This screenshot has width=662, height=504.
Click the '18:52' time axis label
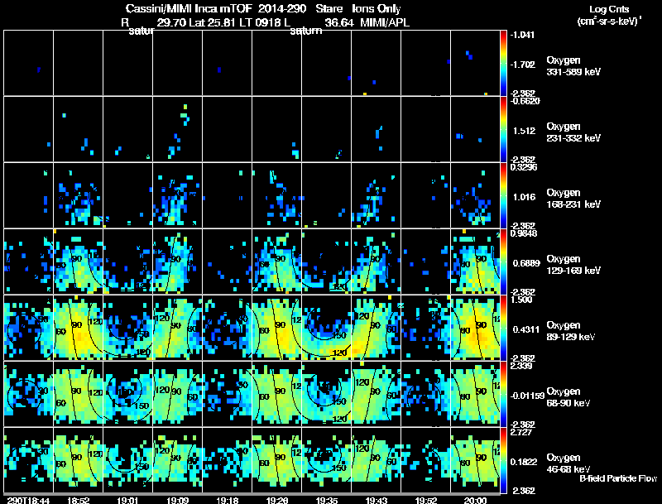pos(78,500)
